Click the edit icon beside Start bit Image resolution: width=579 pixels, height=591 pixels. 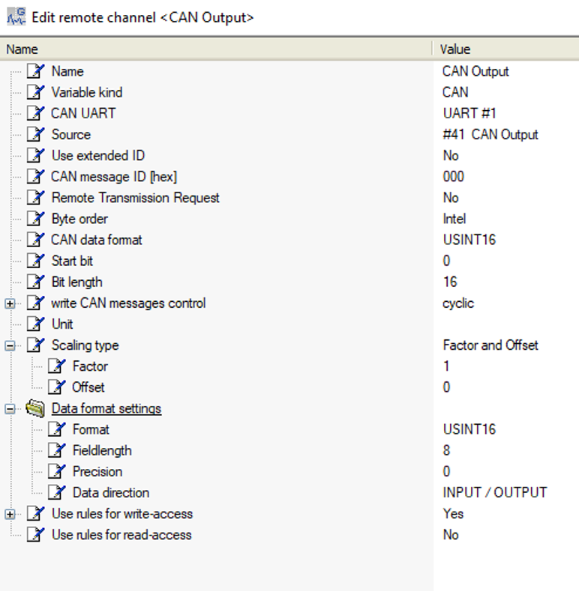pos(36,261)
